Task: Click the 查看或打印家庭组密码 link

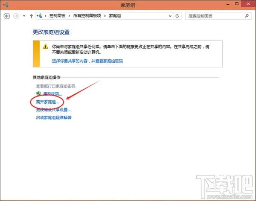Action: (x=55, y=86)
